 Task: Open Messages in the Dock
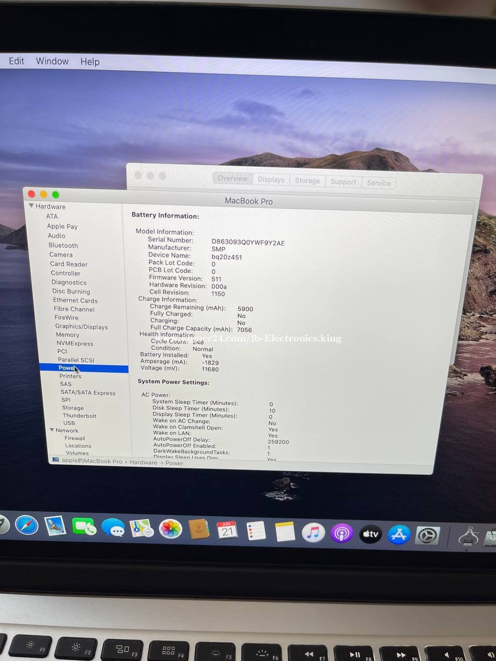tap(113, 528)
